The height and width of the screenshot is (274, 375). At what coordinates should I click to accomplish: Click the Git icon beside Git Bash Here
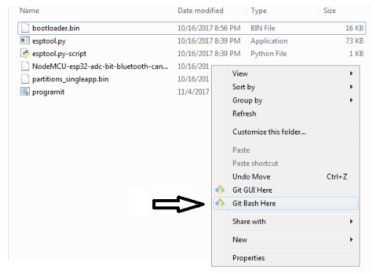(220, 204)
